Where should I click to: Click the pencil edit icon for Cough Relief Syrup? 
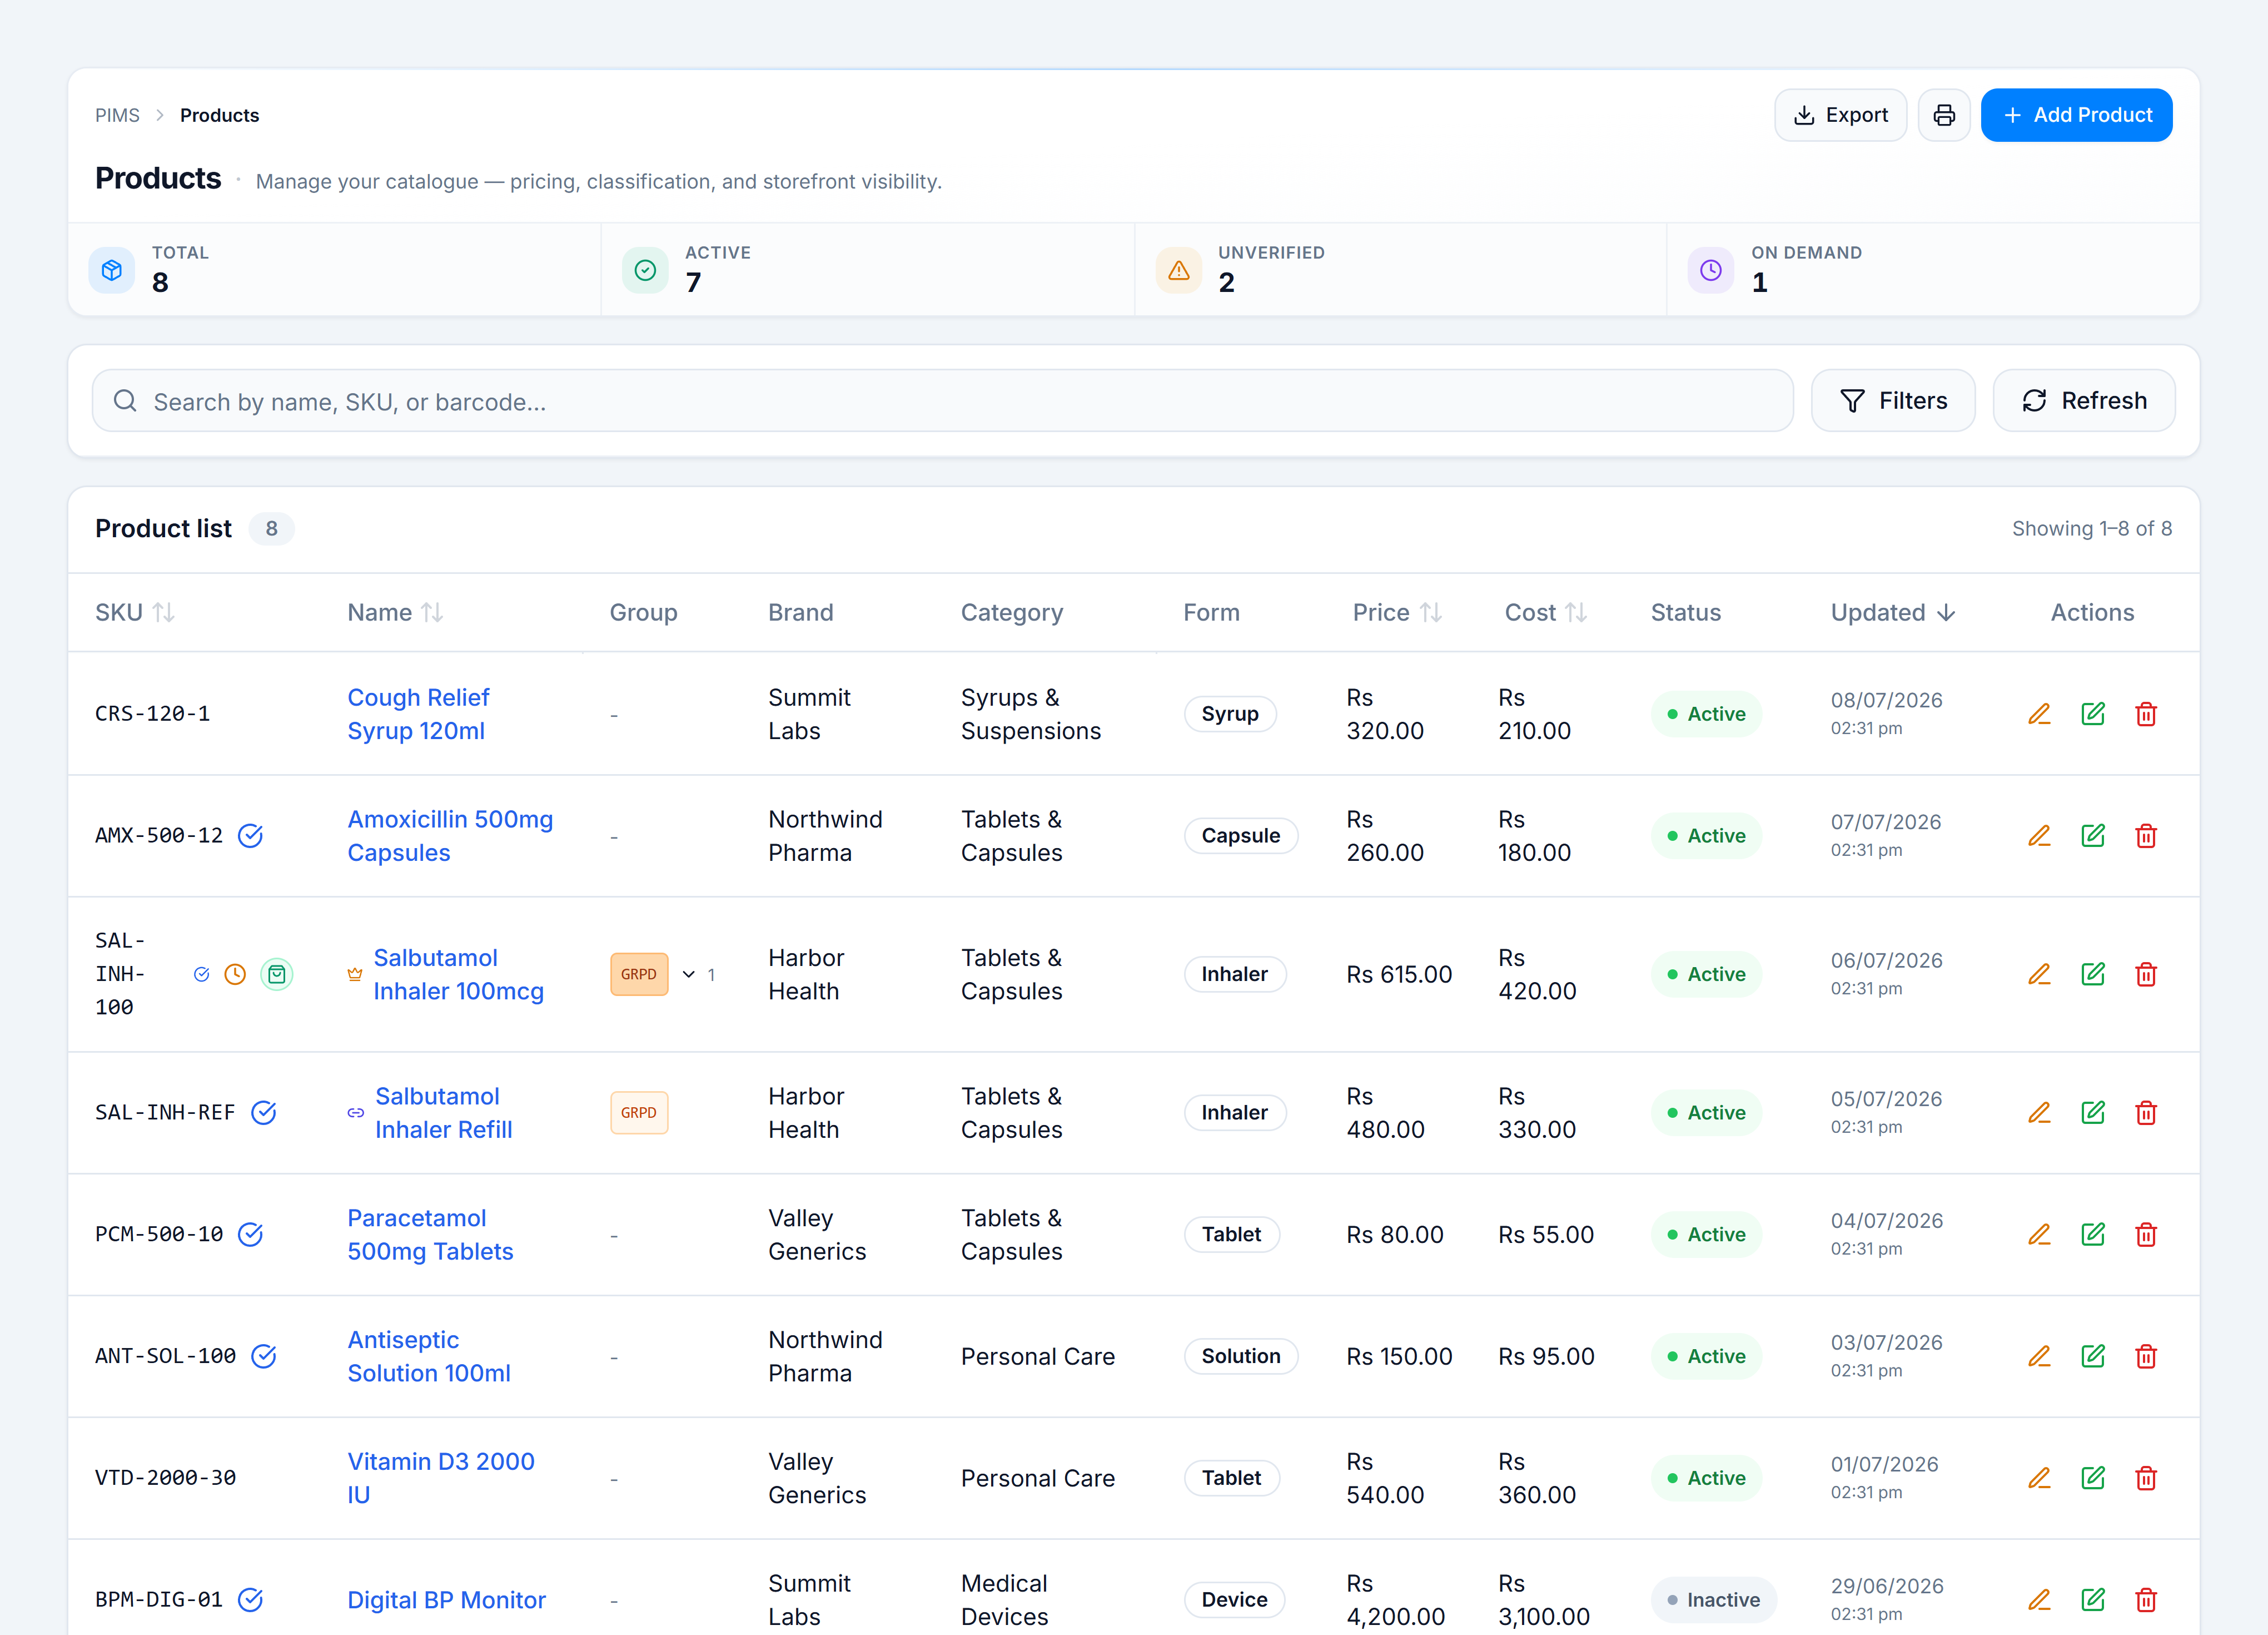pos(2039,714)
